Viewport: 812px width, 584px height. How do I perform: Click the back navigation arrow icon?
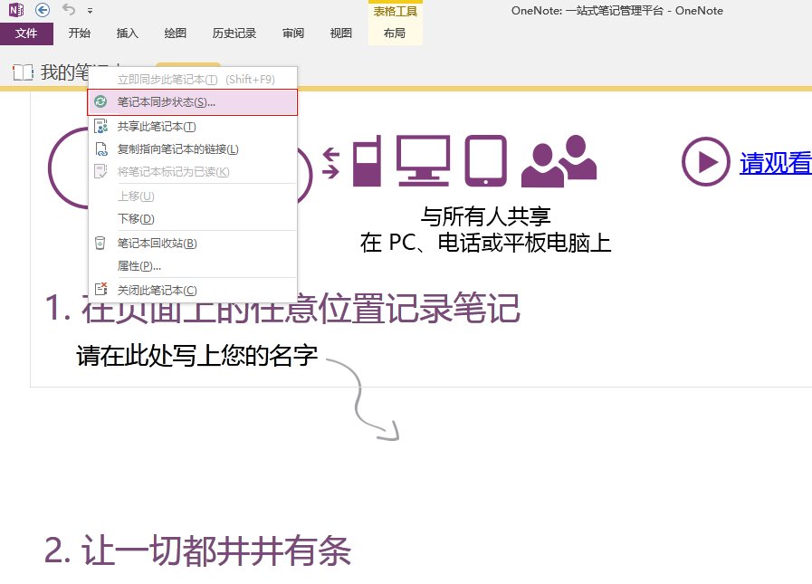(44, 10)
